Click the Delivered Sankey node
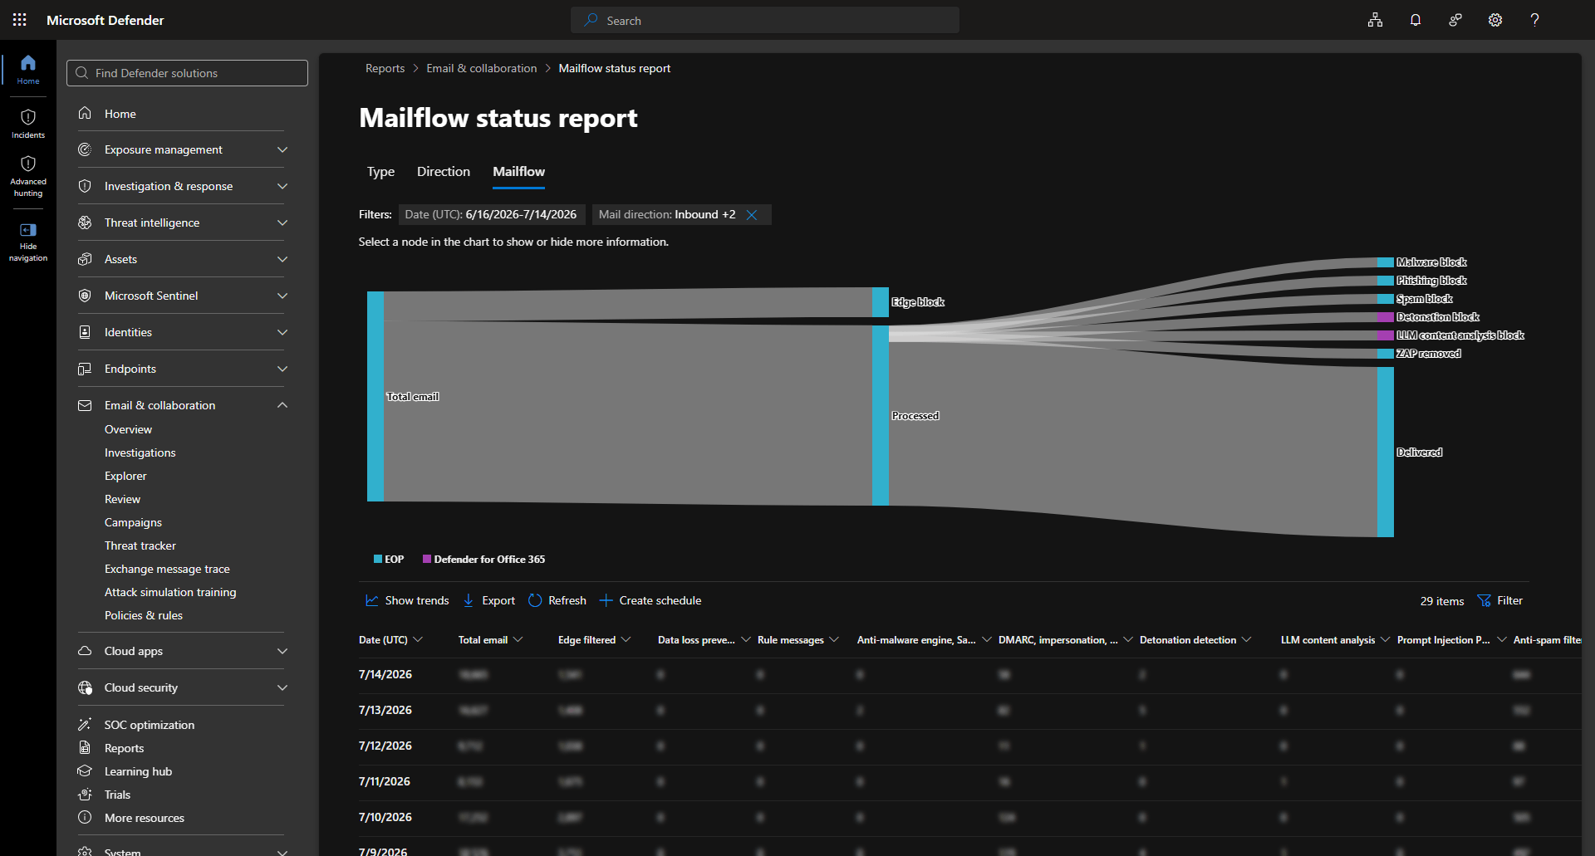The width and height of the screenshot is (1595, 856). (1386, 452)
